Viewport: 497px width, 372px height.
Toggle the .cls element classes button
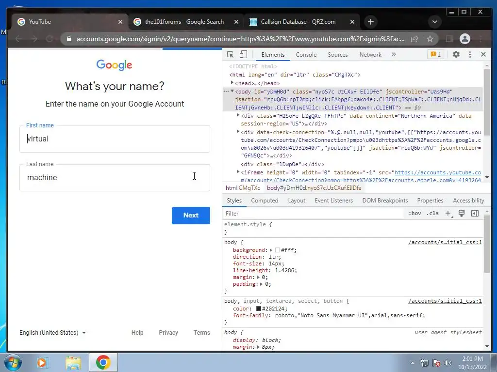pos(432,214)
